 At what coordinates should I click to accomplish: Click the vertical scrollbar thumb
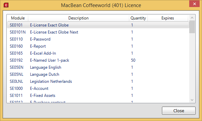coord(192,27)
